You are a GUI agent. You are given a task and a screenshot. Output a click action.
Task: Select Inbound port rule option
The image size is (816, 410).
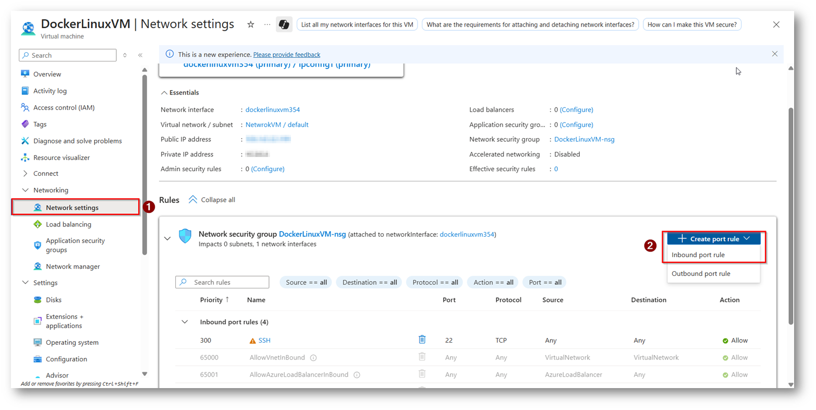click(698, 255)
